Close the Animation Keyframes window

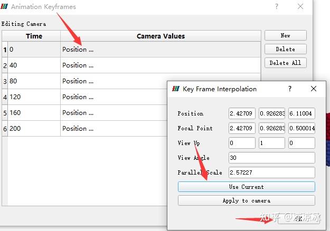[300, 6]
